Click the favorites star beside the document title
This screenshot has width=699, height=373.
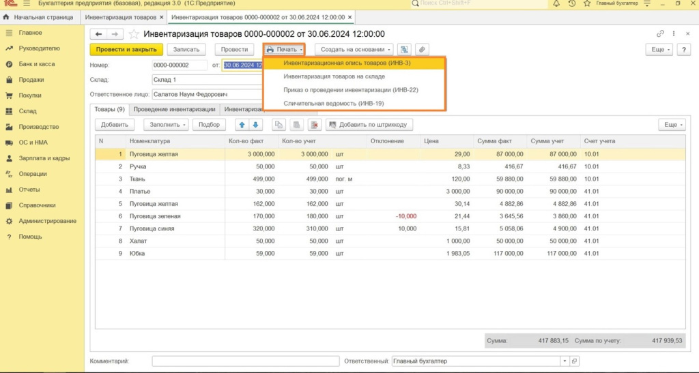click(x=134, y=34)
